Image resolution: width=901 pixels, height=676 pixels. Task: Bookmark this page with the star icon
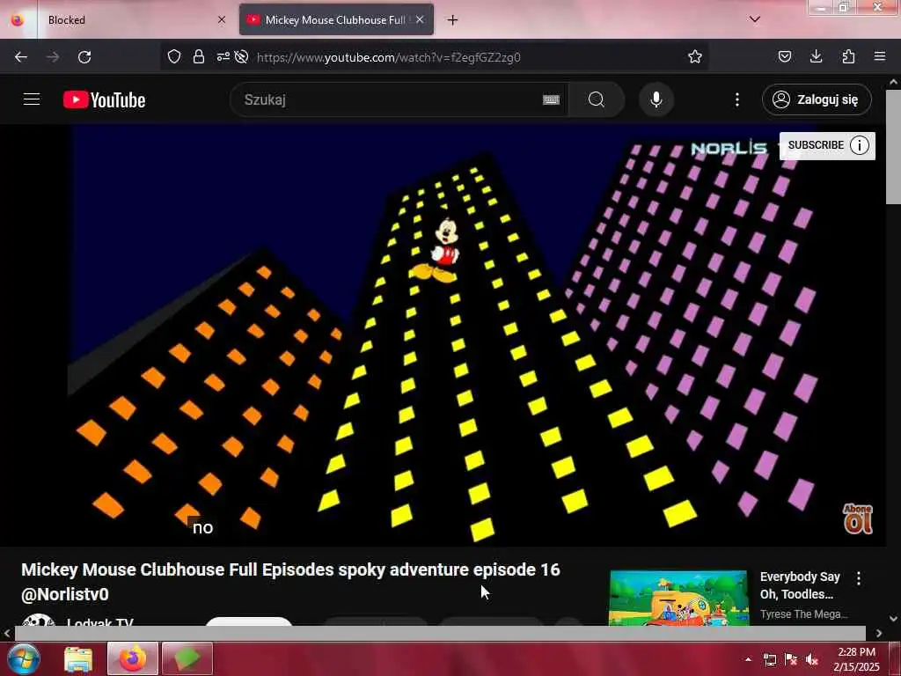(695, 56)
